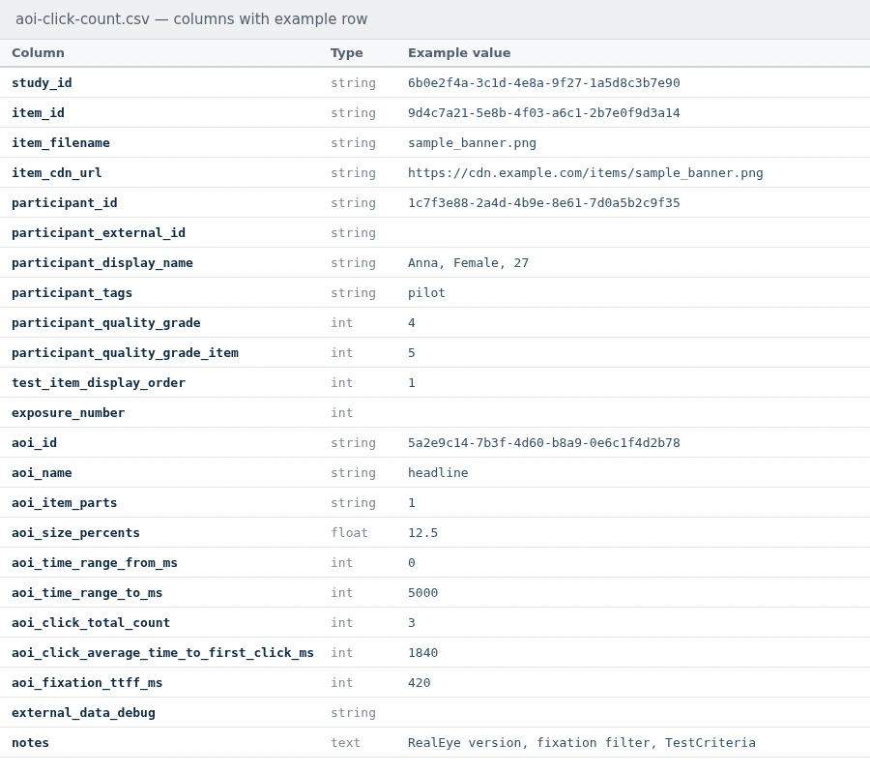Image resolution: width=870 pixels, height=774 pixels.
Task: Select the 'participant_id' column name
Action: [x=65, y=202]
